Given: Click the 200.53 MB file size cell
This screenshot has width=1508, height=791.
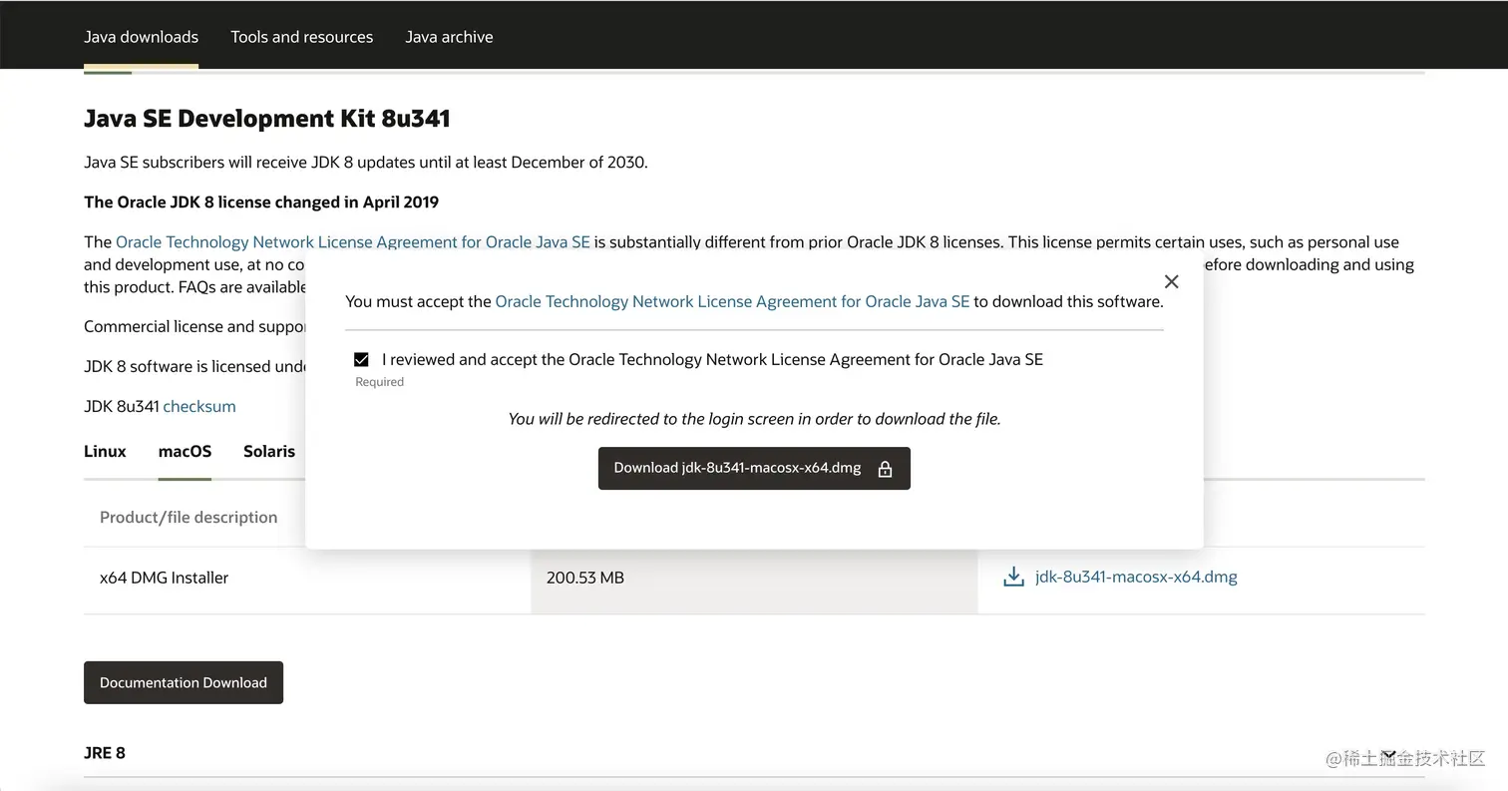Looking at the screenshot, I should pyautogui.click(x=585, y=578).
